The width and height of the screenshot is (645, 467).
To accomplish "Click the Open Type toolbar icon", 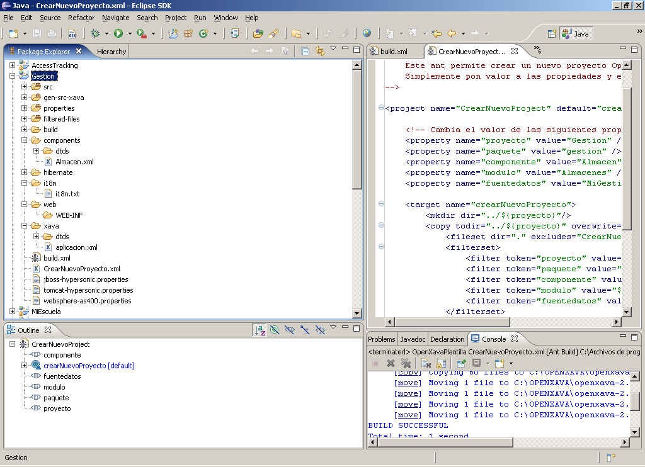I will click(x=257, y=33).
